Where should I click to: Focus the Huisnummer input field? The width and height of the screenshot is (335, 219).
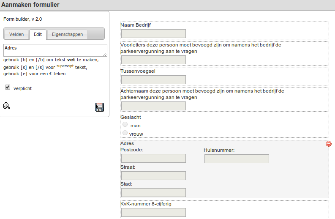tap(237, 159)
